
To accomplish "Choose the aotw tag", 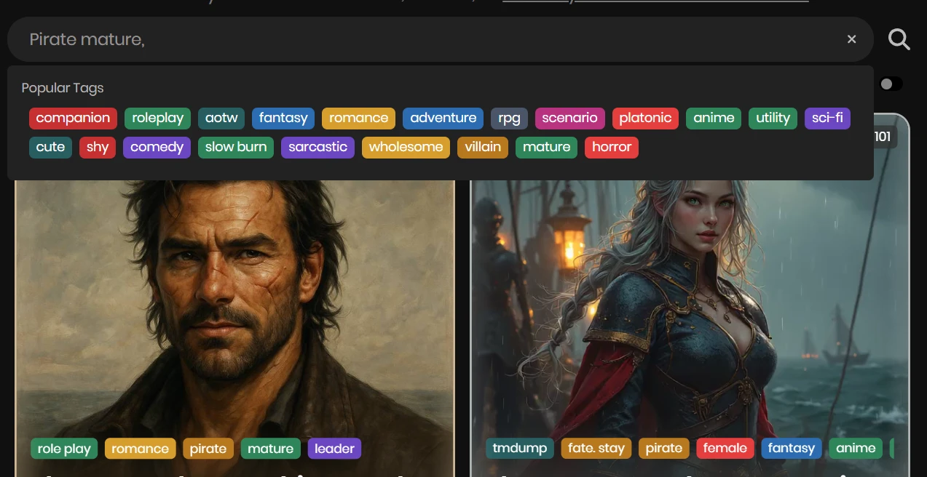I will point(221,119).
